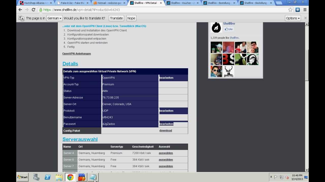Open Windows Explorer folder icon in the taskbar
The width and height of the screenshot is (325, 182).
click(x=59, y=177)
